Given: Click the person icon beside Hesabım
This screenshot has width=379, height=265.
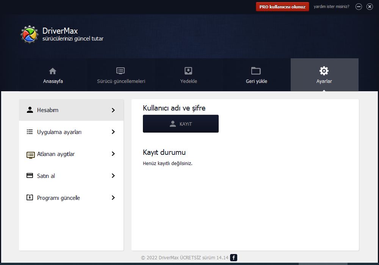Looking at the screenshot, I should (x=30, y=110).
